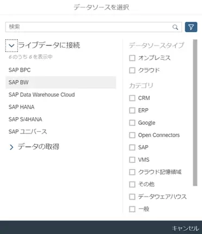Click the search magnifier icon
The height and width of the screenshot is (234, 202).
(x=175, y=27)
